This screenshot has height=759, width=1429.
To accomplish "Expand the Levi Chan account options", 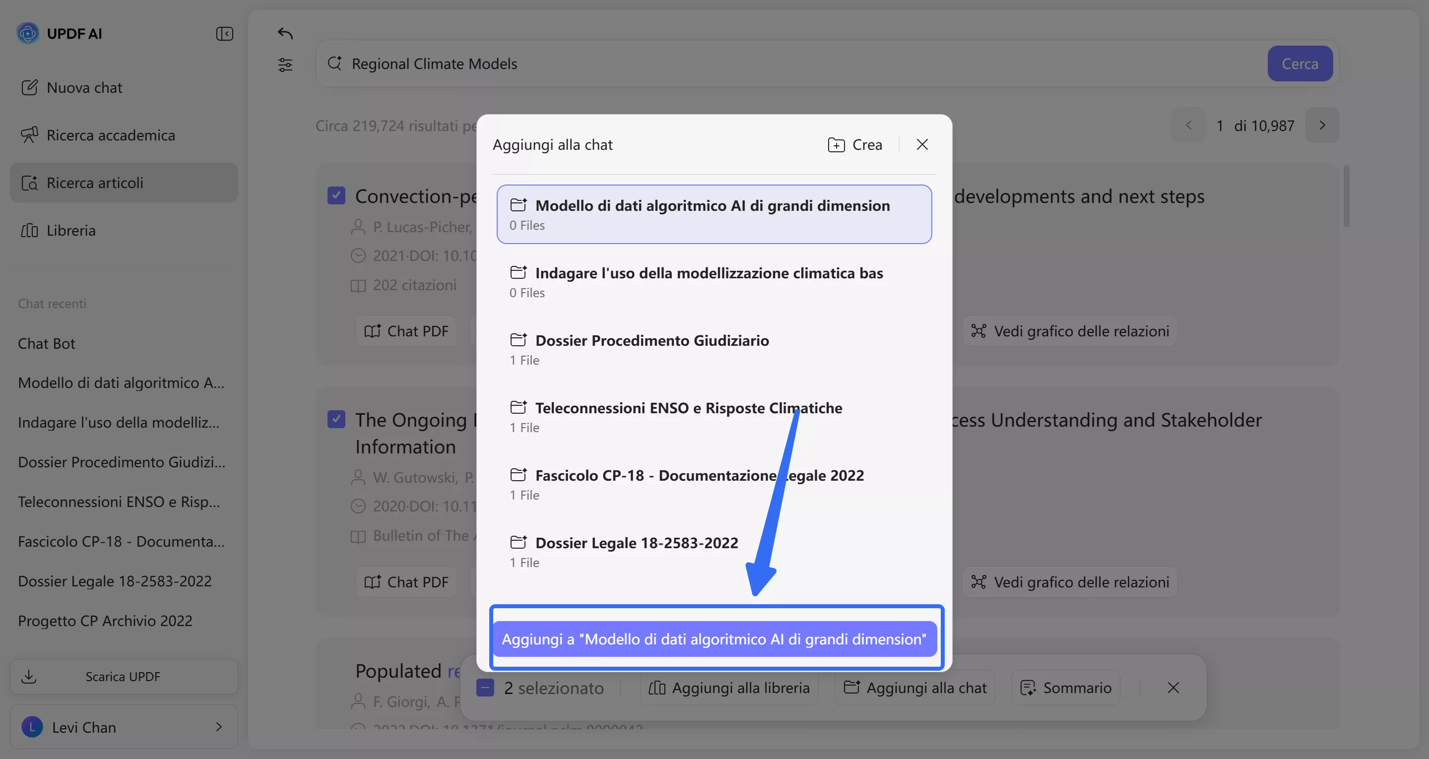I will pos(218,727).
